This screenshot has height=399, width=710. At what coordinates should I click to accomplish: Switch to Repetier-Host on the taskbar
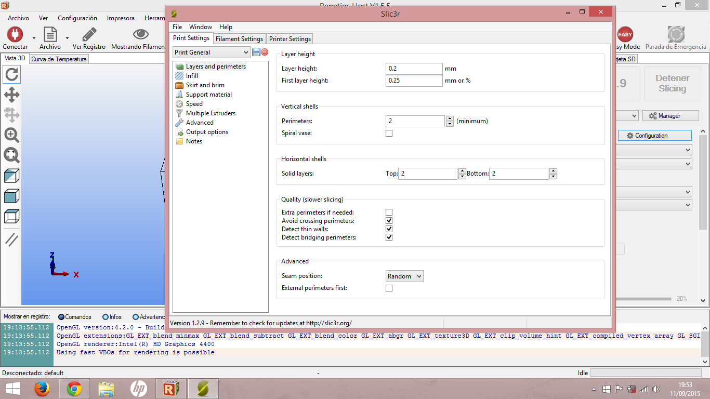[x=171, y=388]
